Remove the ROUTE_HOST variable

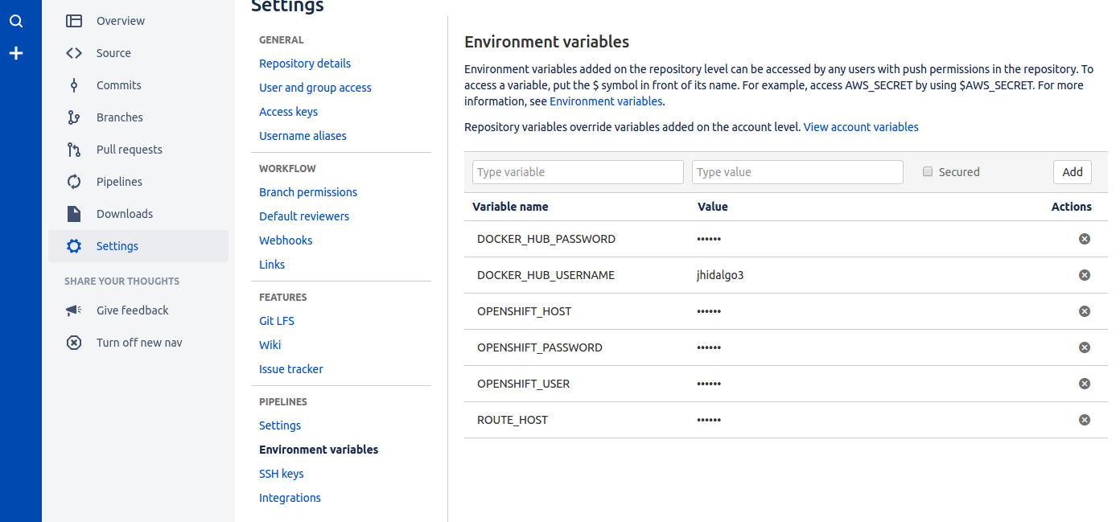[1084, 420]
